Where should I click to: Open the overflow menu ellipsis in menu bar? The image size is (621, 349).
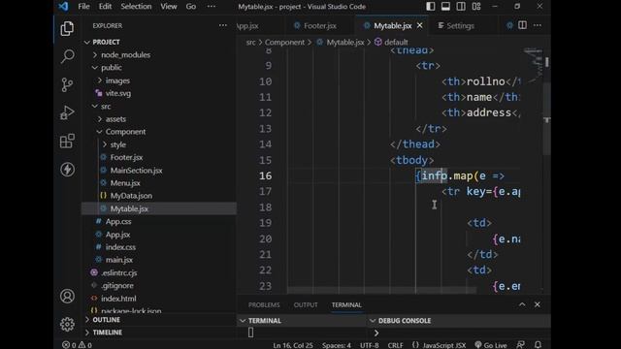pyautogui.click(x=212, y=7)
